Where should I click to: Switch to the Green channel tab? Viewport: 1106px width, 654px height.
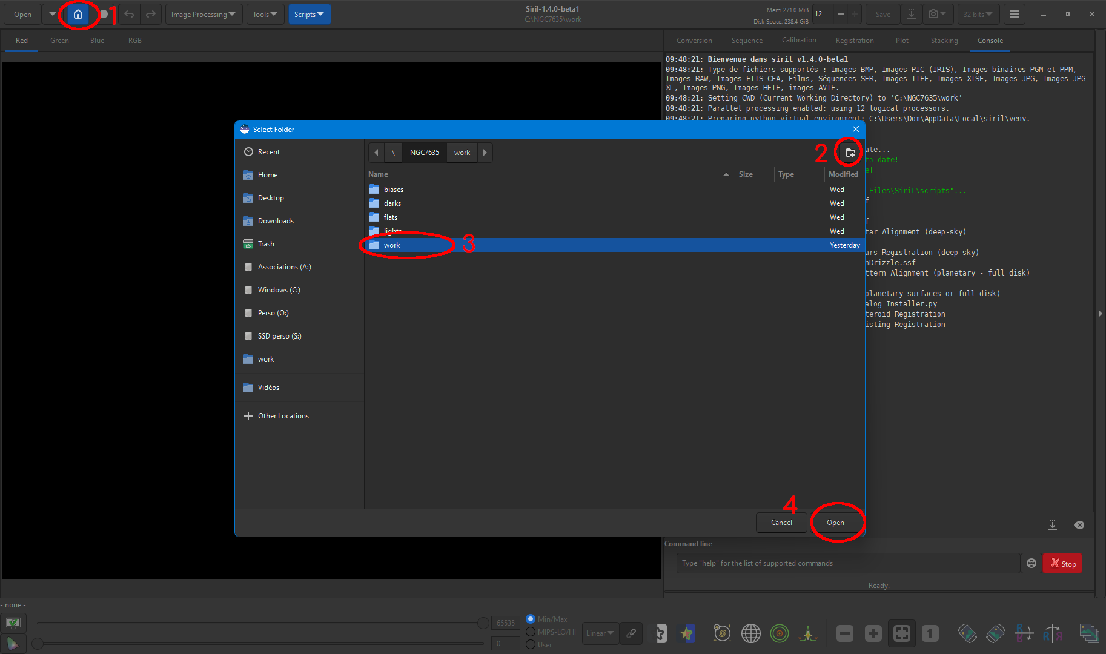click(x=59, y=41)
